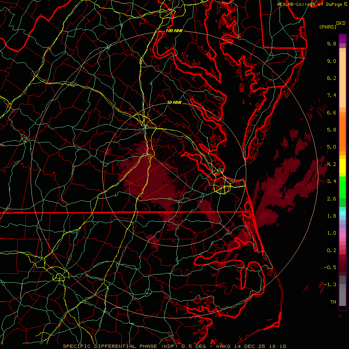This screenshot has width=349, height=349.
Task: Click the 1.0 value on the scale
Action: click(332, 233)
